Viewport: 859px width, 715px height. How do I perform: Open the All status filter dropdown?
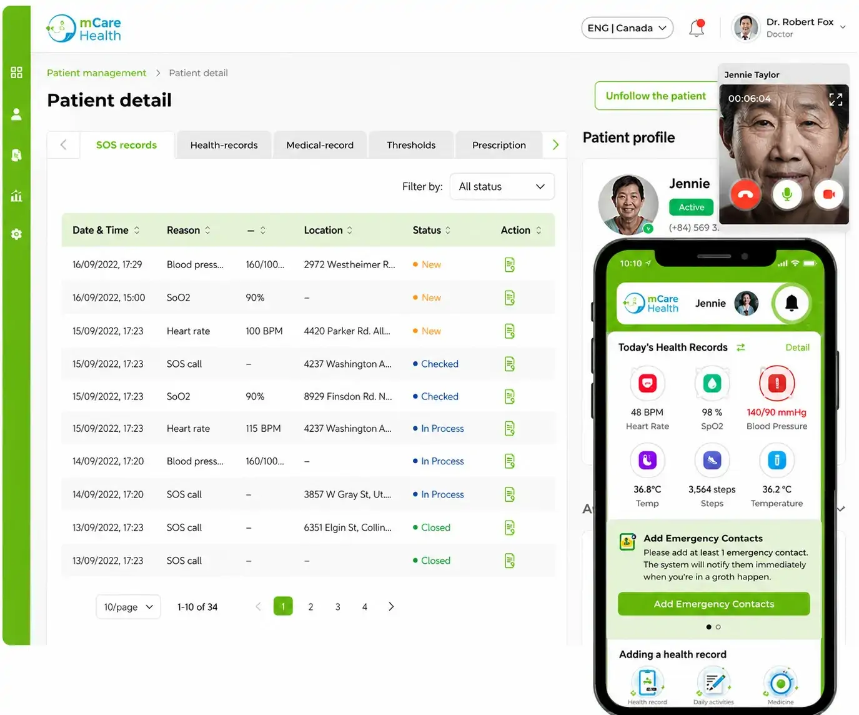pos(502,186)
